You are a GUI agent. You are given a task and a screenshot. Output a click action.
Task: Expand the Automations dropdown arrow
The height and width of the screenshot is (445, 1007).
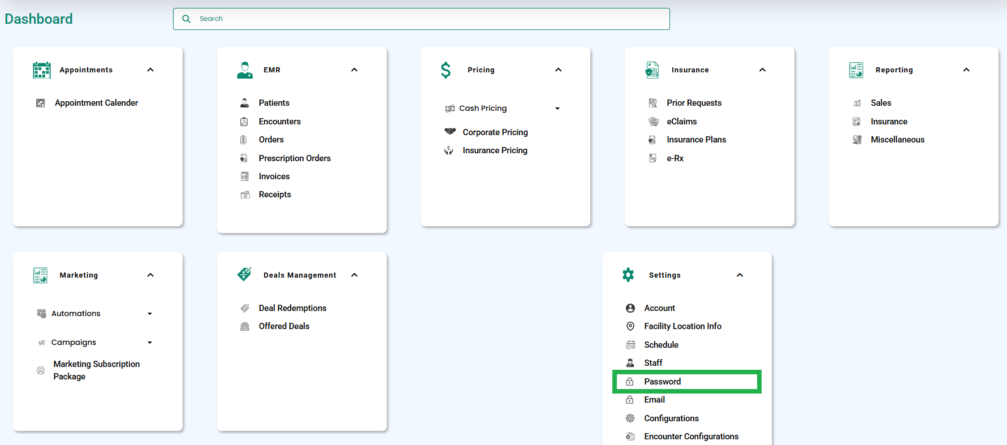[150, 314]
